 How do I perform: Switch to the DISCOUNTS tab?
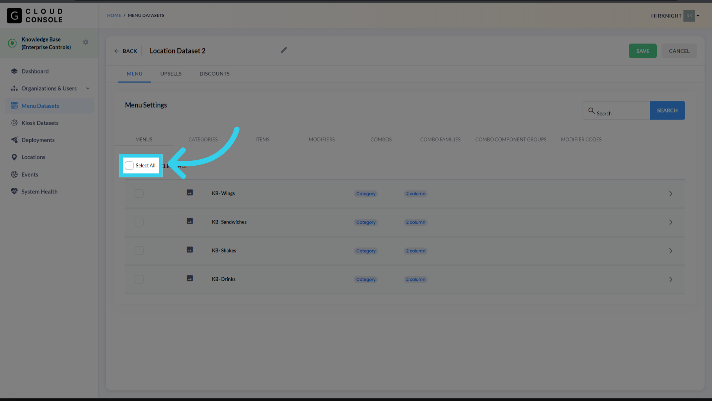coord(214,74)
